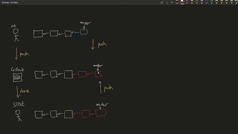This screenshot has width=238, height=134.
Task: Select the white pen
Action: pyautogui.click(x=182, y=2)
